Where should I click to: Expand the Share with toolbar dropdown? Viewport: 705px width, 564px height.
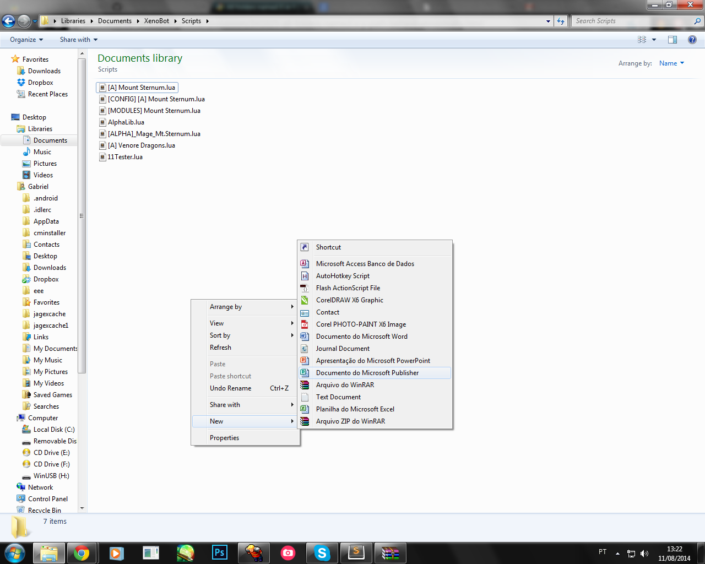point(79,40)
